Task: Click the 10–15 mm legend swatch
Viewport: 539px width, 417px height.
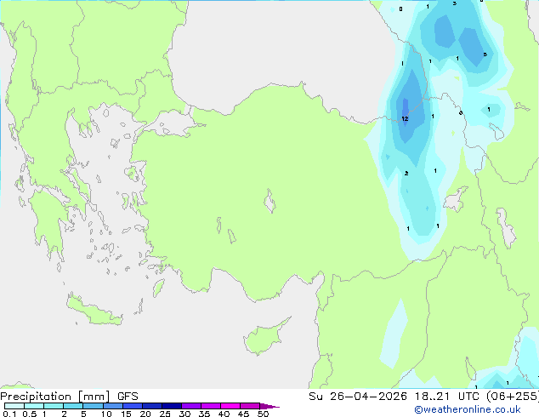Action: coord(112,406)
